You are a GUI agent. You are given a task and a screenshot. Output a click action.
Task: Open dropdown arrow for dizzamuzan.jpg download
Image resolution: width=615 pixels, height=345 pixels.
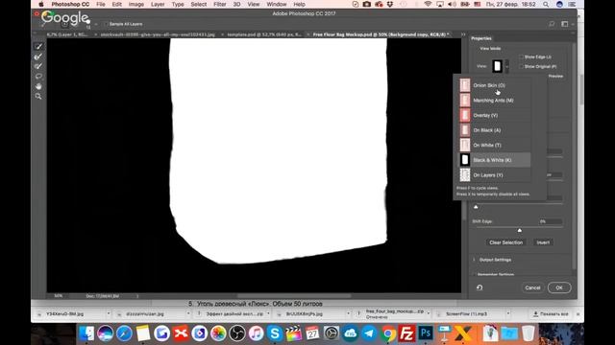pyautogui.click(x=188, y=313)
